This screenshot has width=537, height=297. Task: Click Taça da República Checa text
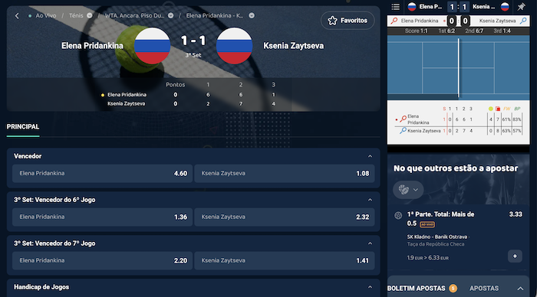[436, 244]
